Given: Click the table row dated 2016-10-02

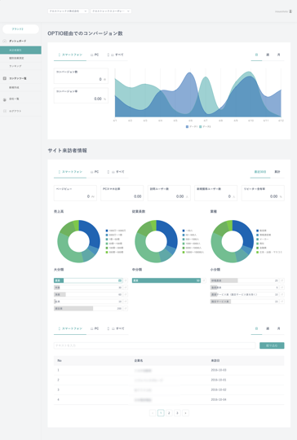Looking at the screenshot, I should pos(169,389).
